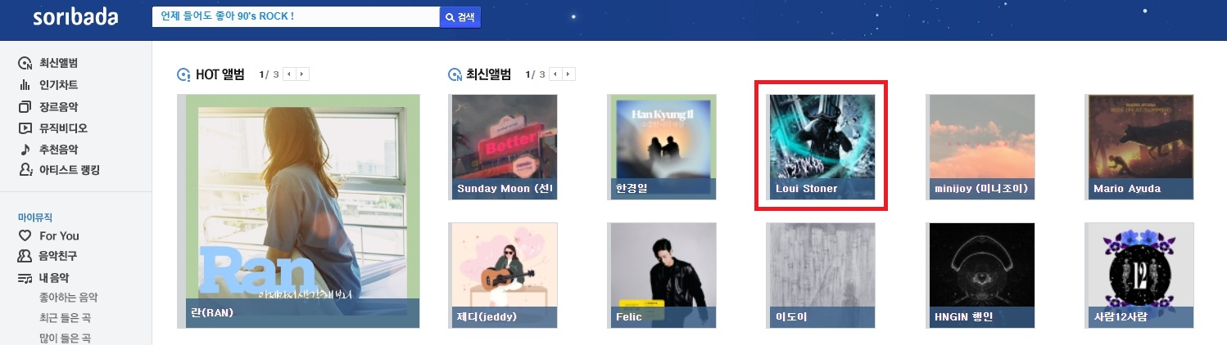Open 인기차트 via its chart icon
Screen dimensions: 1227x345
[25, 85]
